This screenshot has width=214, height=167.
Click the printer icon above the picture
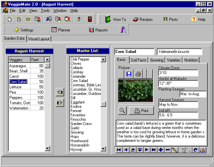click(138, 74)
